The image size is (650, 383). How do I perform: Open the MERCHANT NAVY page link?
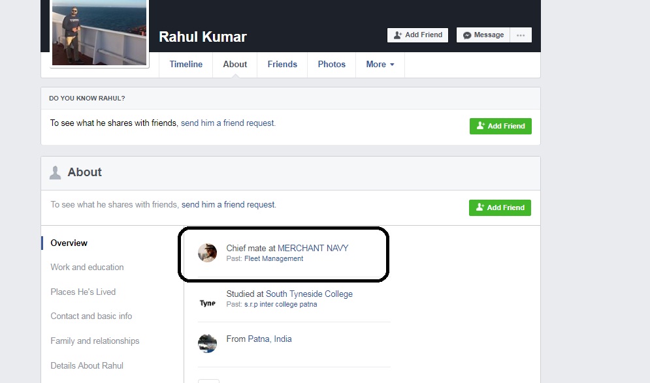click(313, 248)
